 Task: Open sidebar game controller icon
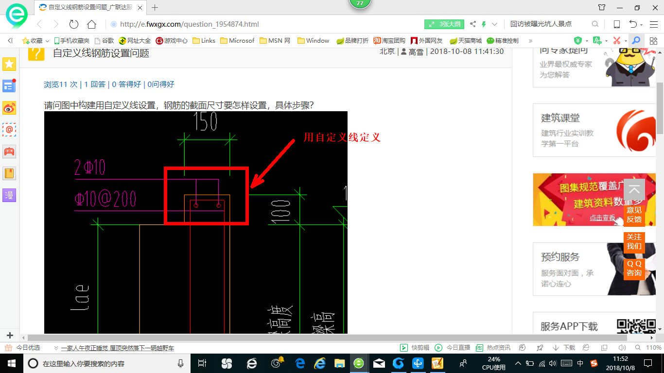pyautogui.click(x=9, y=152)
